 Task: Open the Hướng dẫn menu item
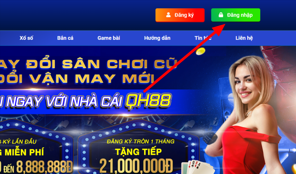click(157, 38)
